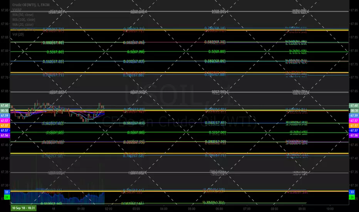Click the magenta 67.57 tag on left axis

[5, 121]
